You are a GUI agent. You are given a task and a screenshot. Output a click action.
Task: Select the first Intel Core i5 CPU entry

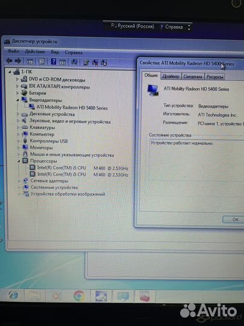tap(83, 168)
